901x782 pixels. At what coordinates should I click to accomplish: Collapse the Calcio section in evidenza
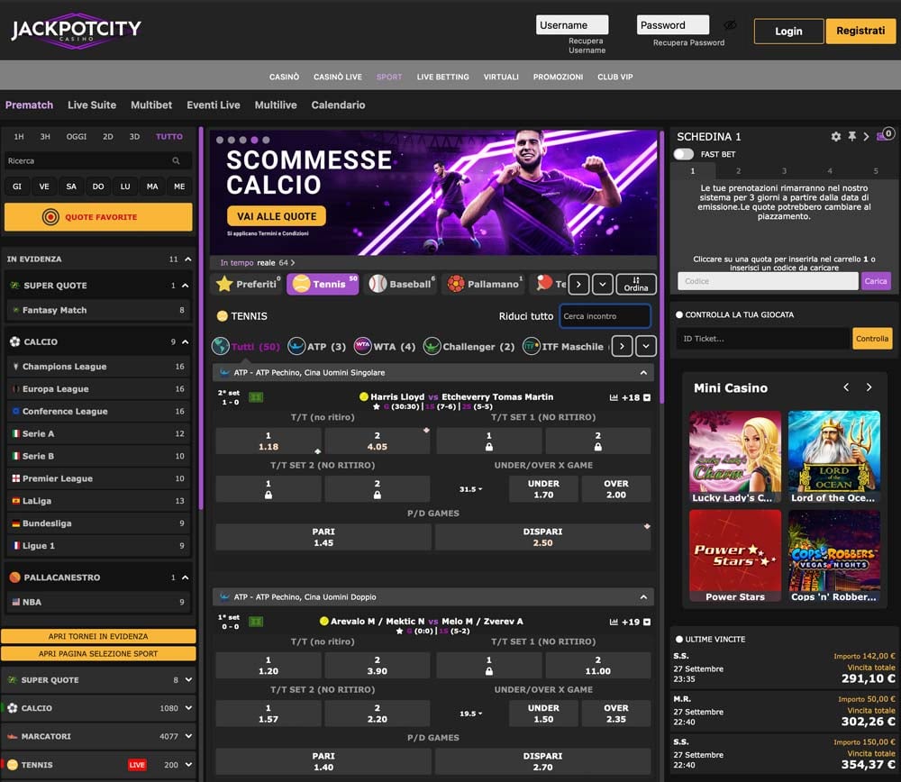point(186,341)
